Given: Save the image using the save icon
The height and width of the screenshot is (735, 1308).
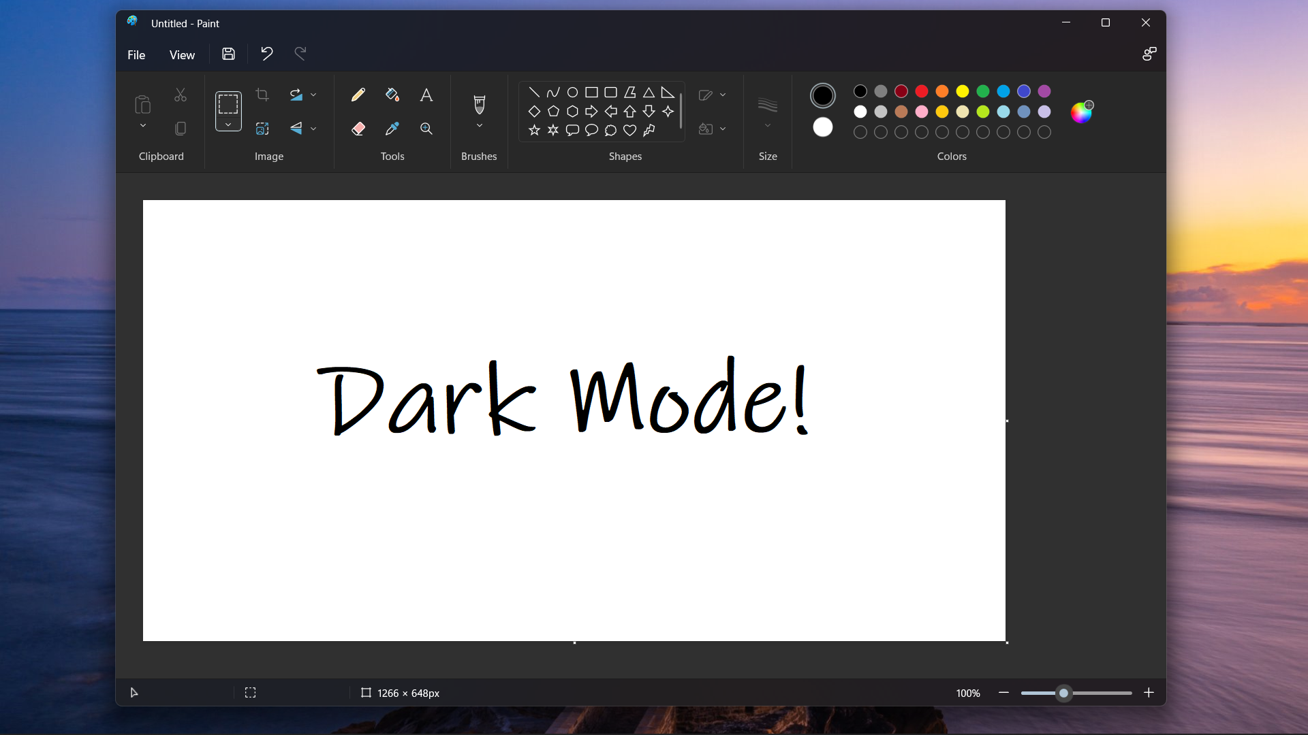Looking at the screenshot, I should [x=228, y=54].
